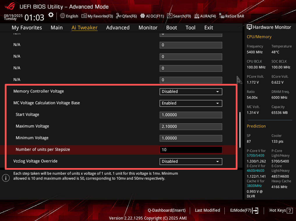The image size is (296, 221).
Task: Select the Minimum Voltage label
Action: click(x=32, y=138)
